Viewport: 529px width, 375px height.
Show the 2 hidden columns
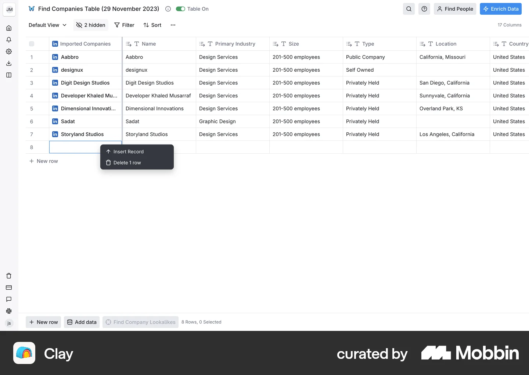pyautogui.click(x=91, y=25)
